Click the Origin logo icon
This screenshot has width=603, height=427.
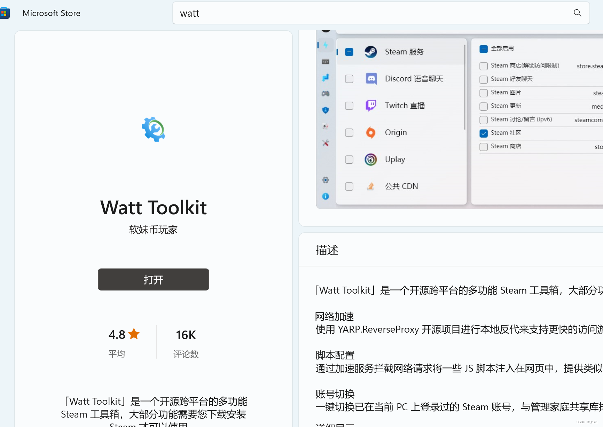coord(371,132)
